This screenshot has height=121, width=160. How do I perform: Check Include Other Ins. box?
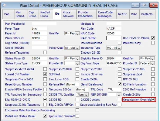(x=120, y=74)
